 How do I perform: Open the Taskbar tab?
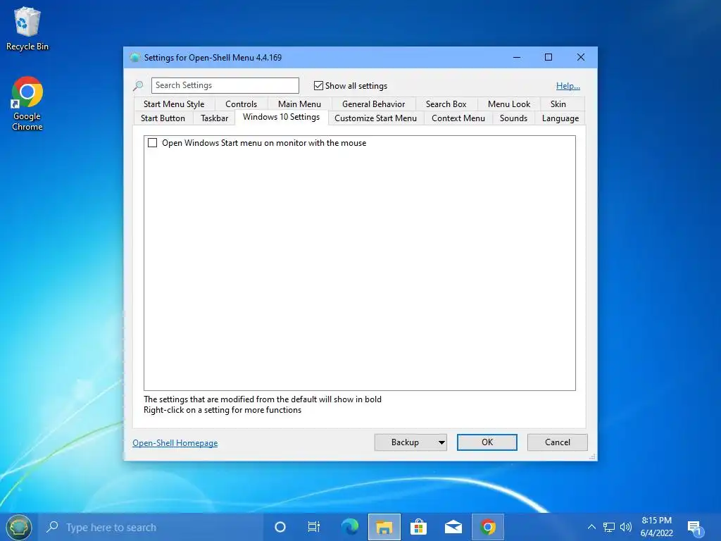tap(214, 118)
